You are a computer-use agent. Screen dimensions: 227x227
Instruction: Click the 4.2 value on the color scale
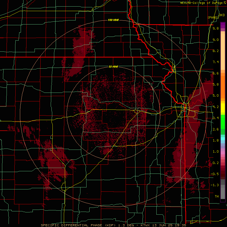[x=216, y=107]
